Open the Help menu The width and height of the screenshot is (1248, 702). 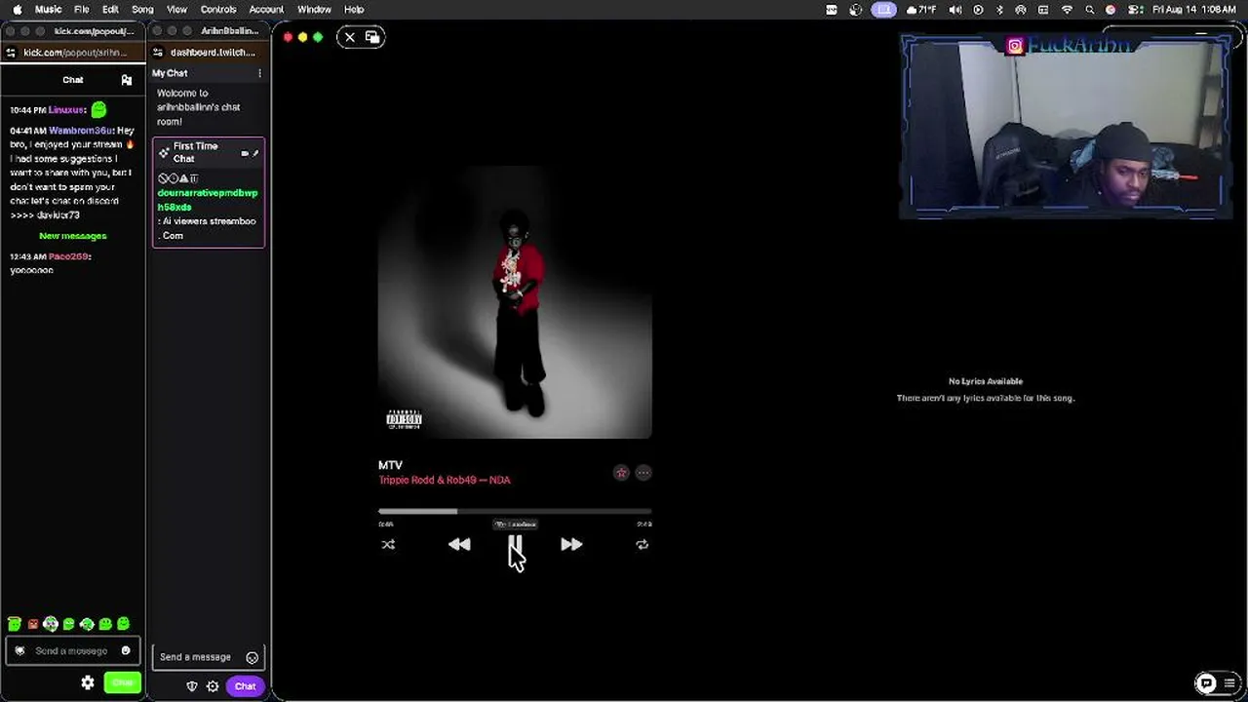click(354, 10)
